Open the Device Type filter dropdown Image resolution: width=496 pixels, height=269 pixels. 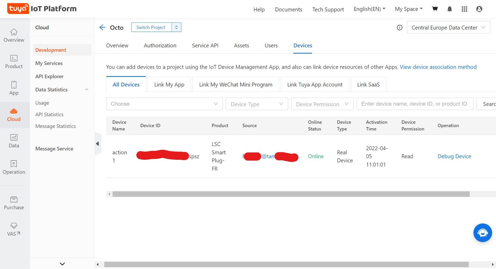[x=257, y=104]
